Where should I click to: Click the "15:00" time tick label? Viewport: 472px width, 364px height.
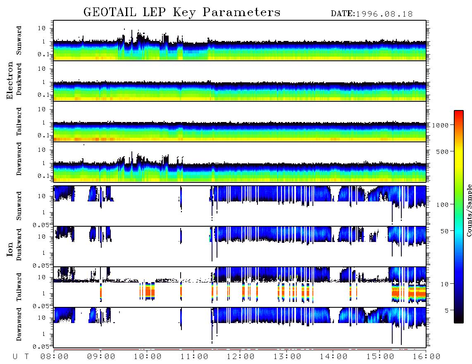(x=380, y=357)
